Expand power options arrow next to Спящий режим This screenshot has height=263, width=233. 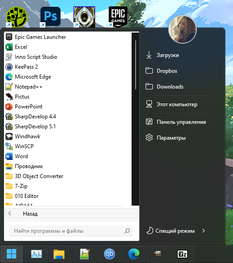click(203, 231)
